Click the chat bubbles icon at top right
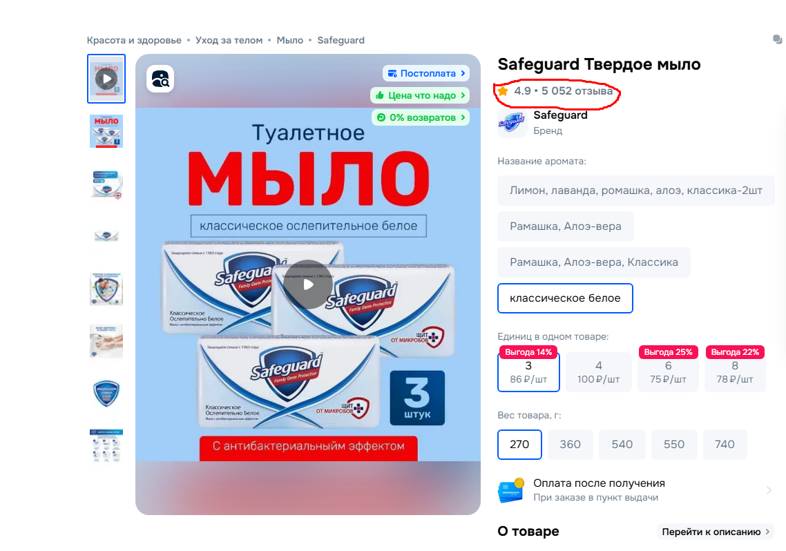Viewport: 786px width, 551px height. [x=777, y=39]
